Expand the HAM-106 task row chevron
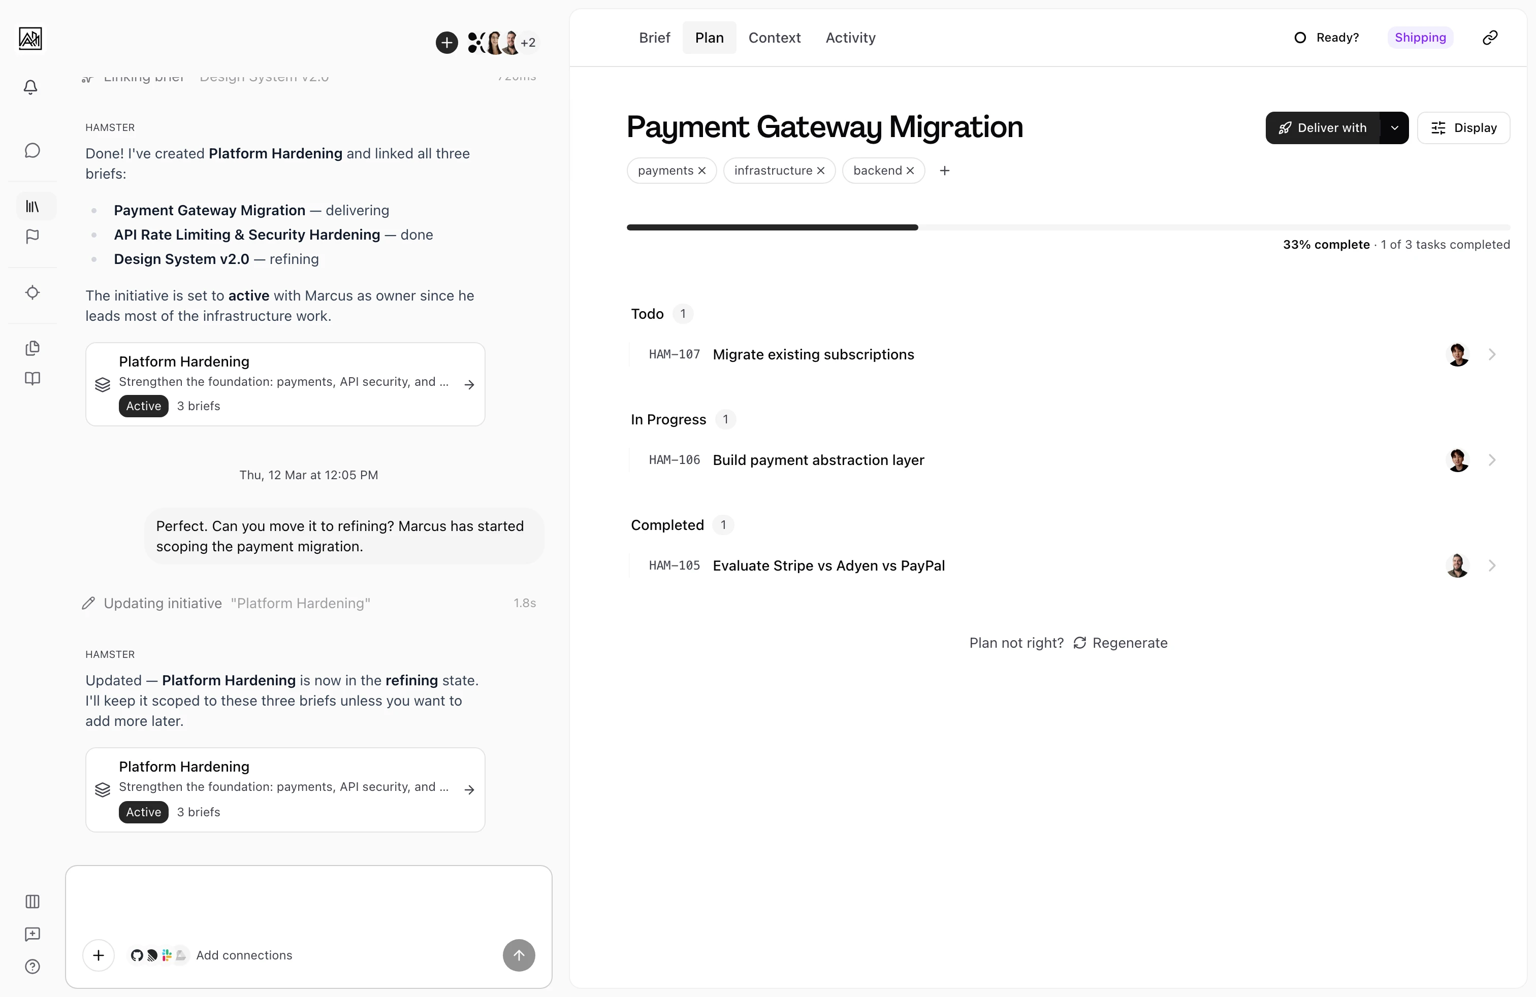Viewport: 1536px width, 997px height. (x=1493, y=460)
